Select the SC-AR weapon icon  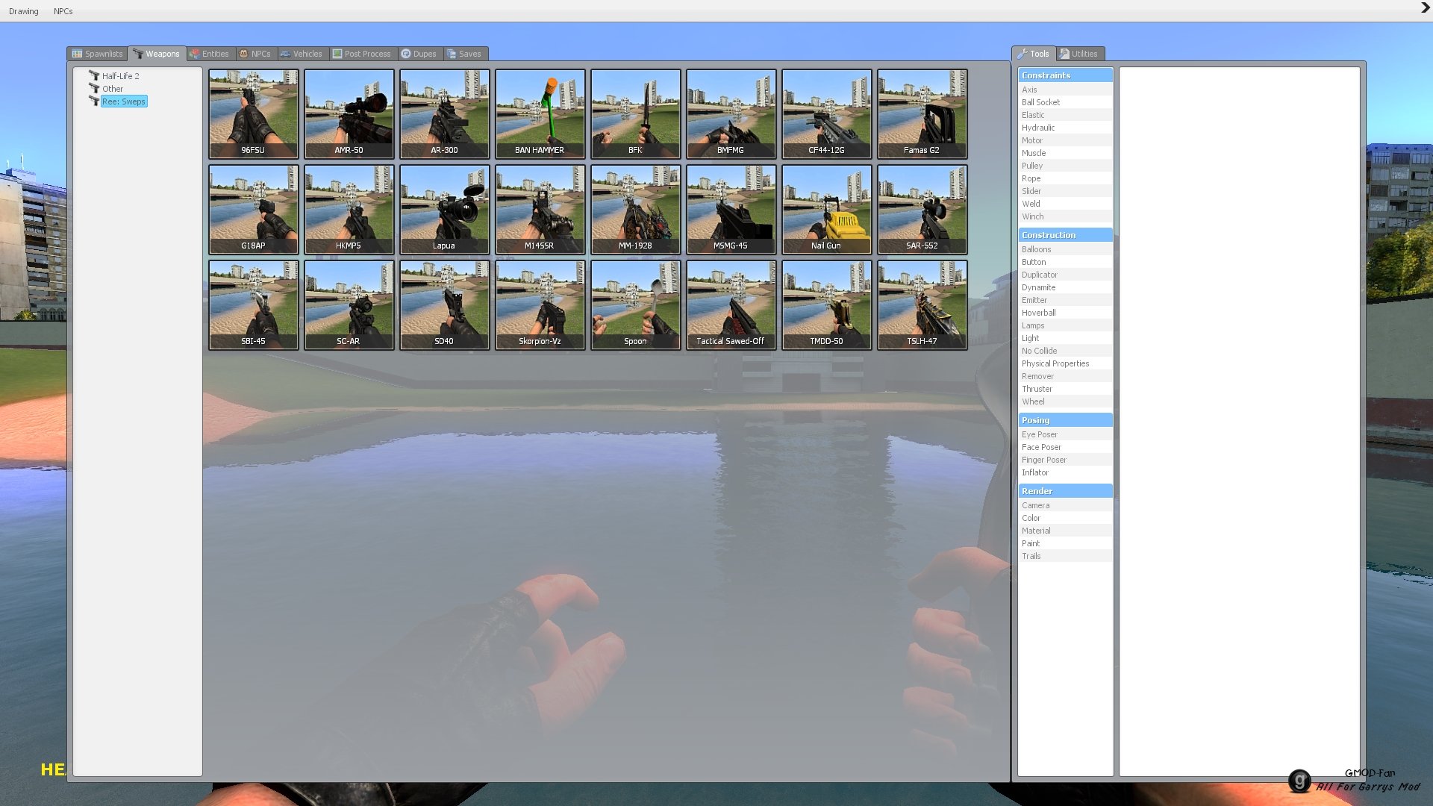point(349,304)
